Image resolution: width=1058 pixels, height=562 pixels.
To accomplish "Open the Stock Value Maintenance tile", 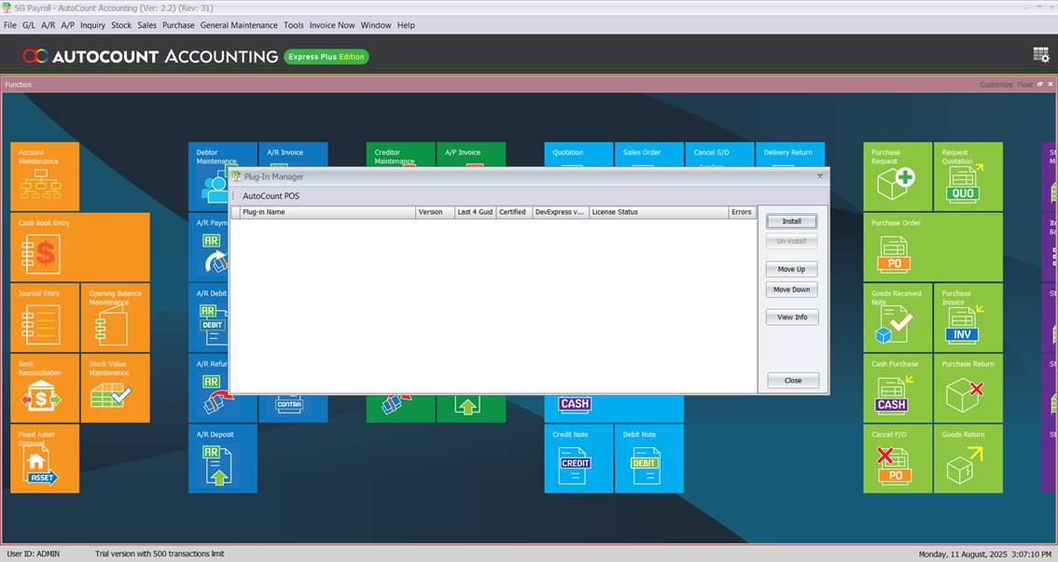I will 116,388.
